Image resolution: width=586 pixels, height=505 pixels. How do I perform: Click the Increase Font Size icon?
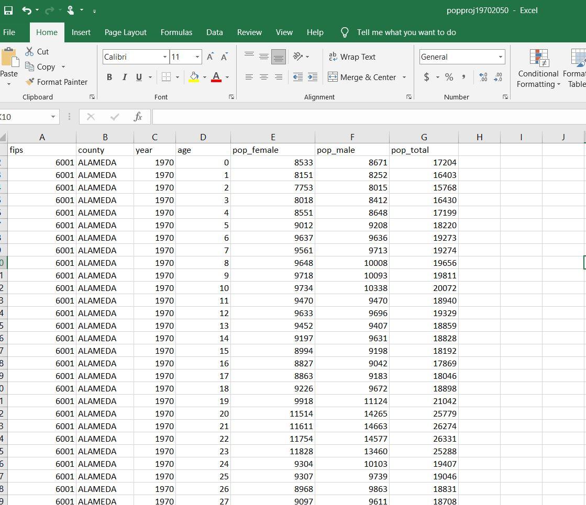click(210, 57)
